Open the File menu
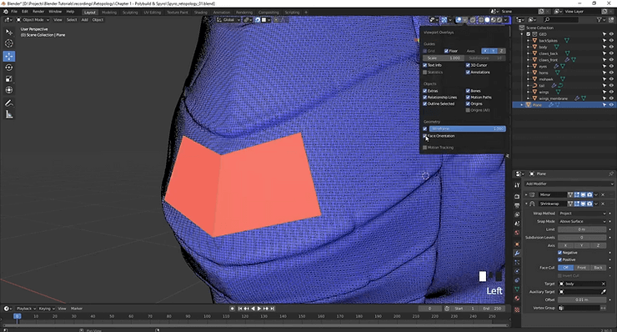 coord(14,12)
